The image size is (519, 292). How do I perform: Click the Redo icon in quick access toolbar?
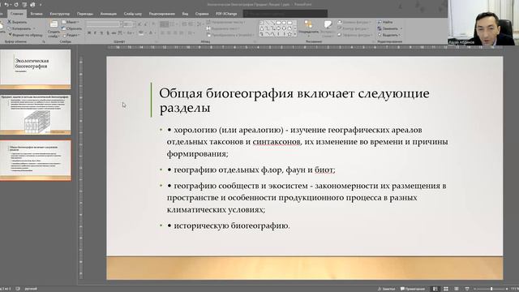(16, 5)
